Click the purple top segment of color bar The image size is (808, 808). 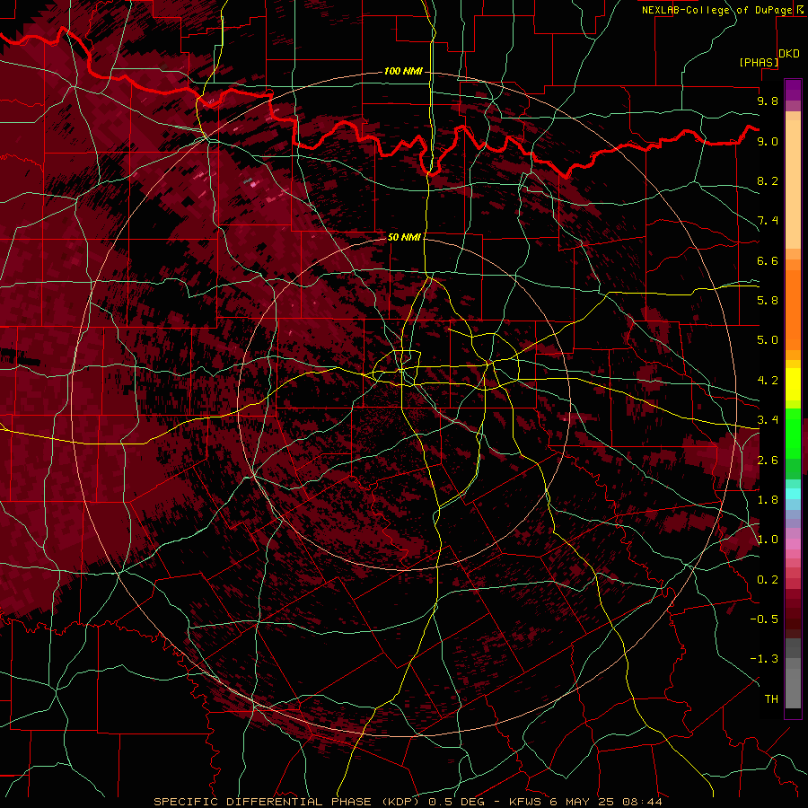pyautogui.click(x=793, y=90)
